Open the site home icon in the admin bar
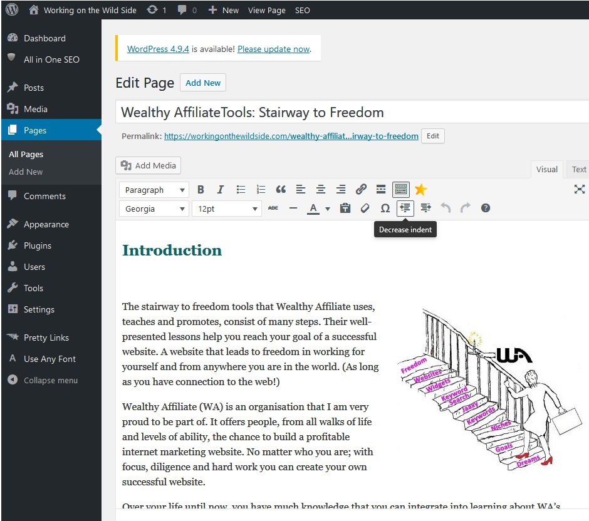Screen dimensions: 589x521 tap(34, 10)
